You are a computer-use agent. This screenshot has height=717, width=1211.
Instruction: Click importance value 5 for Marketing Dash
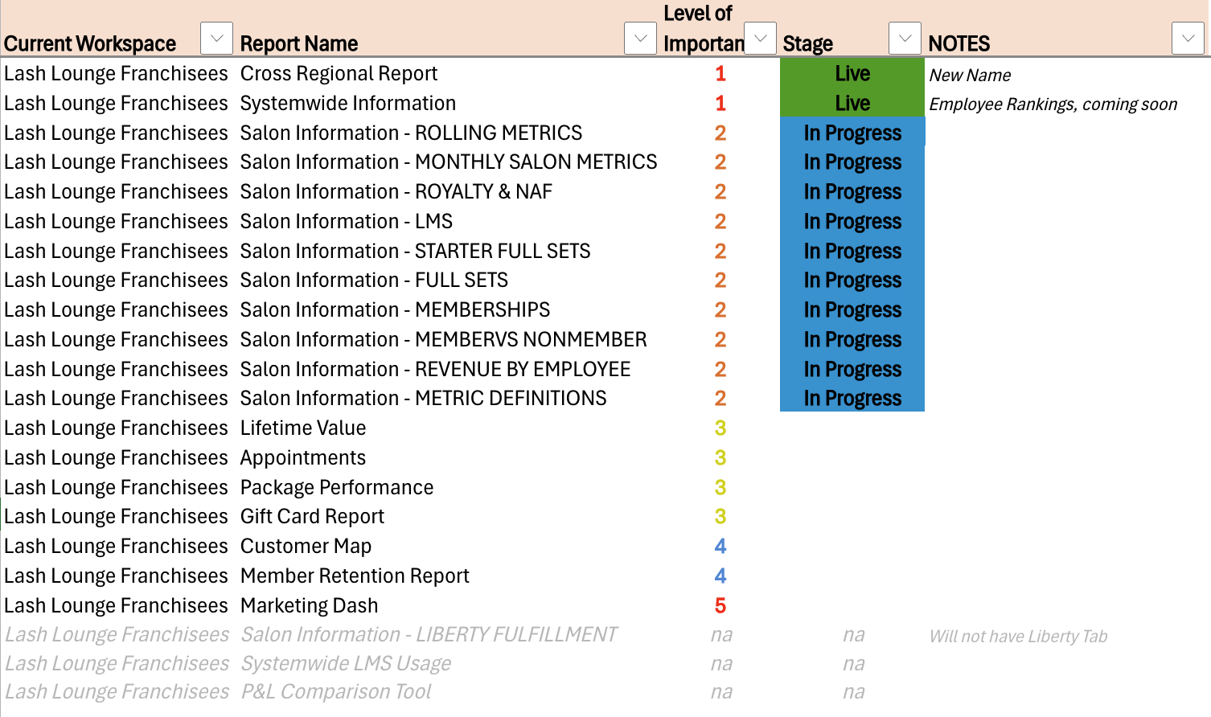click(x=720, y=606)
